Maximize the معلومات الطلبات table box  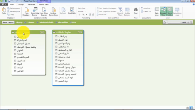point(81,32)
